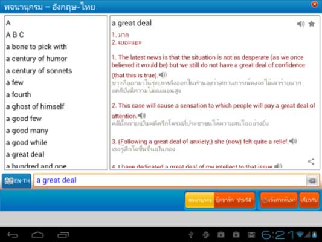This screenshot has width=322, height=242.
Task: Click example 'Following a great deal of anxiety'
Action: pyautogui.click(x=200, y=142)
